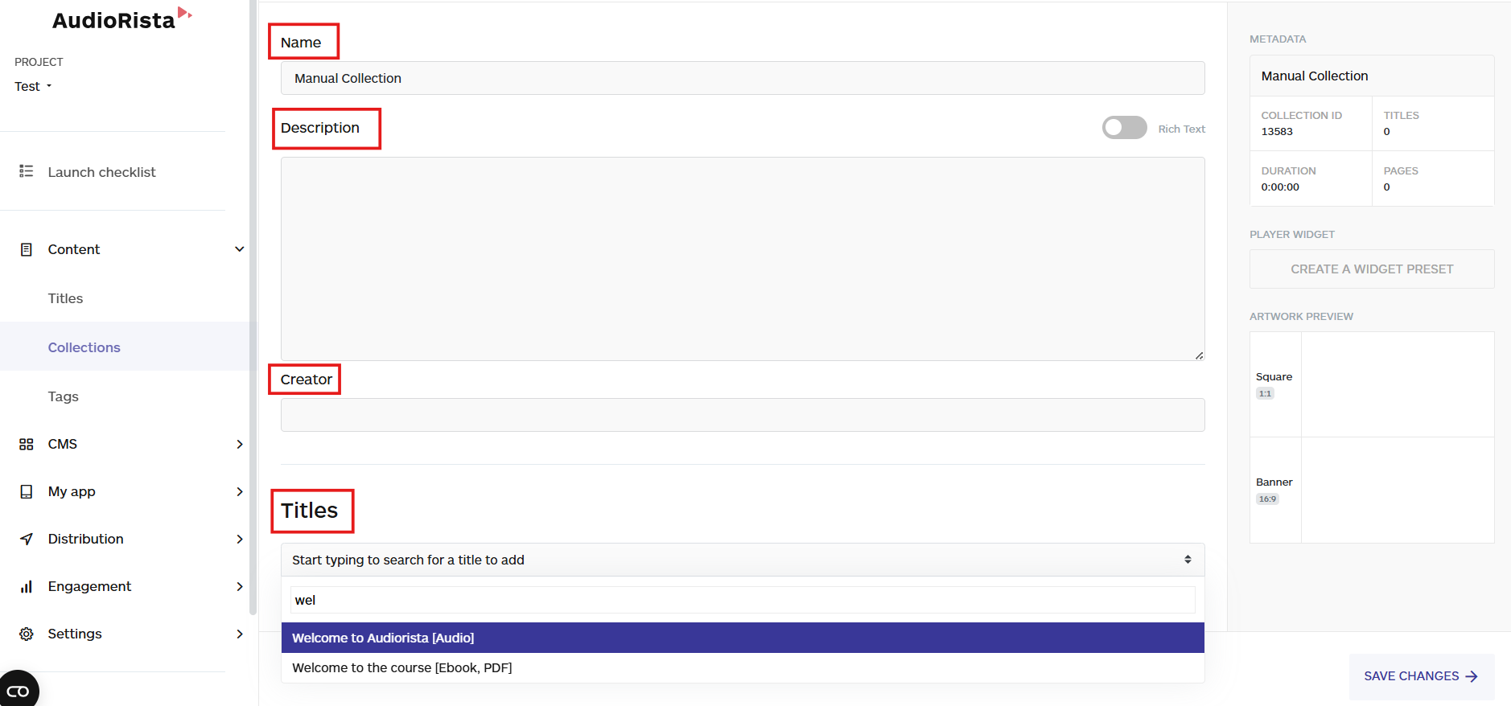Select Welcome to Audiorista [Audio] option
Image resolution: width=1511 pixels, height=706 pixels.
coord(742,638)
